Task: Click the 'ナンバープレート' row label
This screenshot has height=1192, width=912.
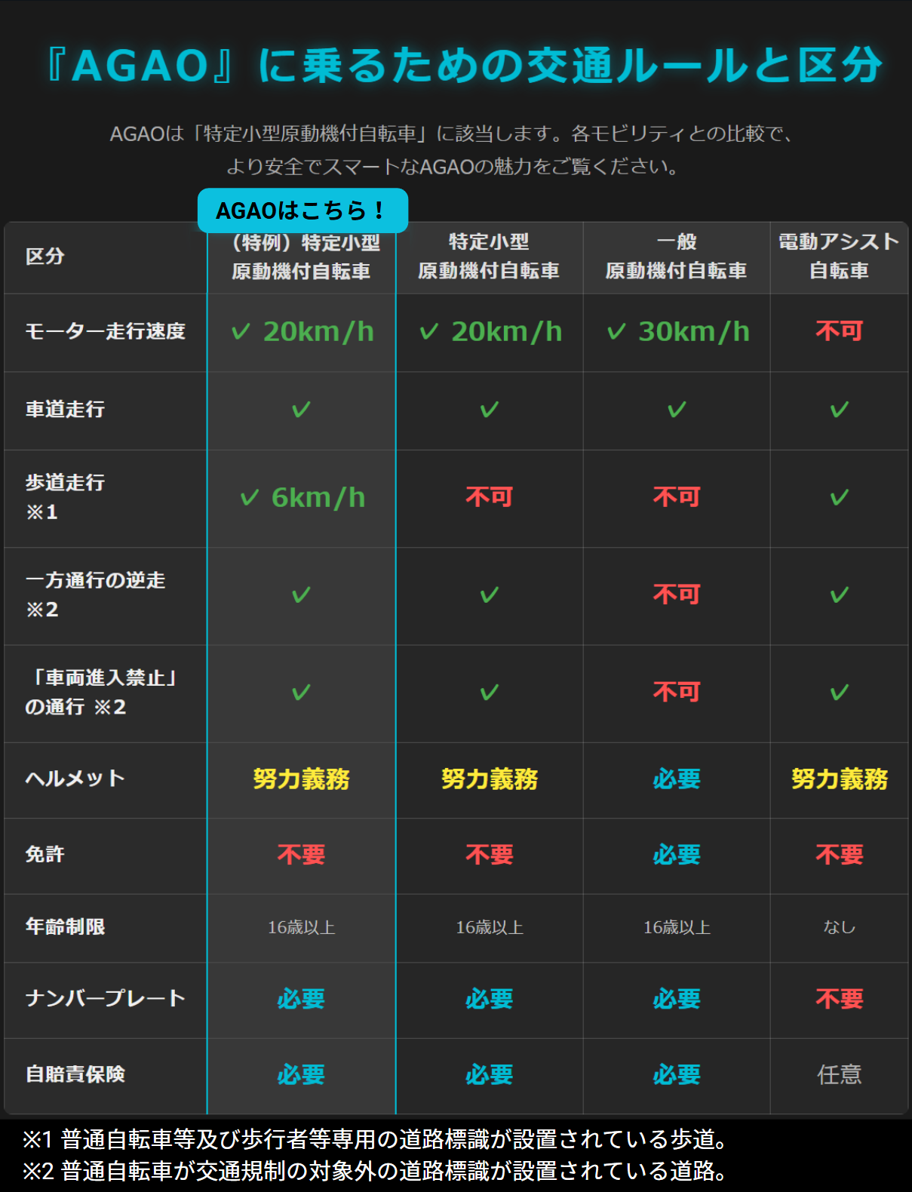Action: (x=106, y=998)
